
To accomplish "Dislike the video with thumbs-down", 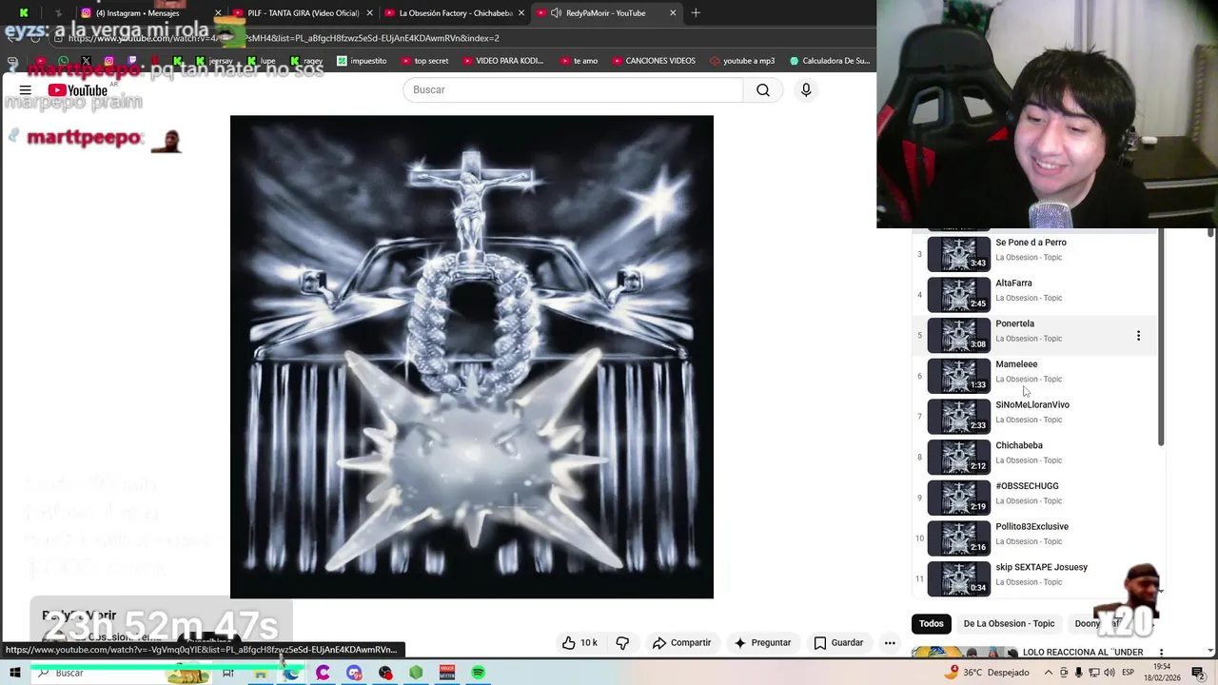I will pyautogui.click(x=622, y=642).
